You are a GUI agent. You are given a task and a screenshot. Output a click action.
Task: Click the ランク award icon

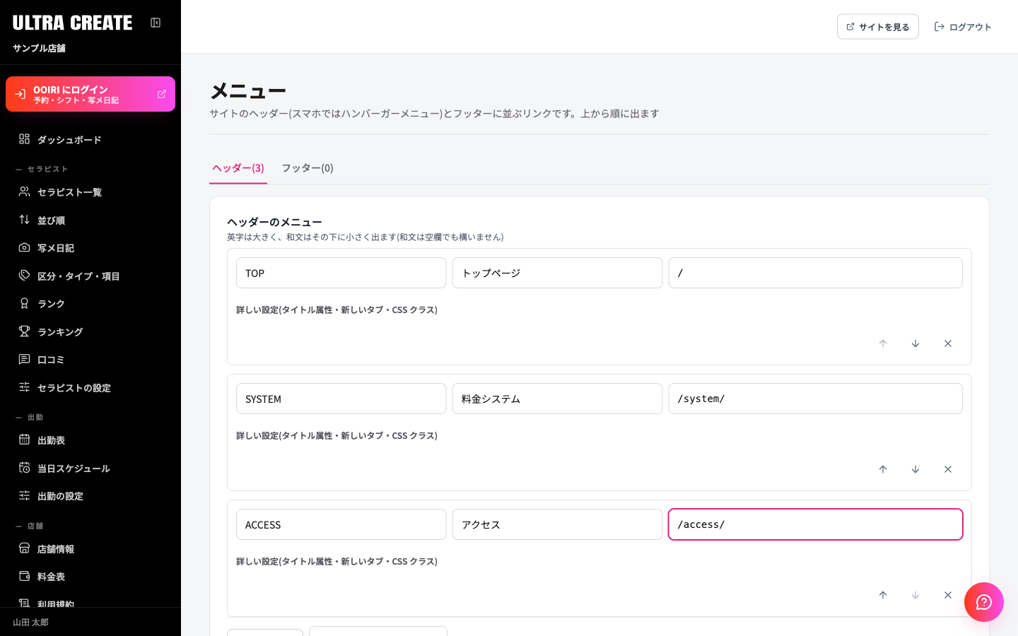pyautogui.click(x=25, y=304)
